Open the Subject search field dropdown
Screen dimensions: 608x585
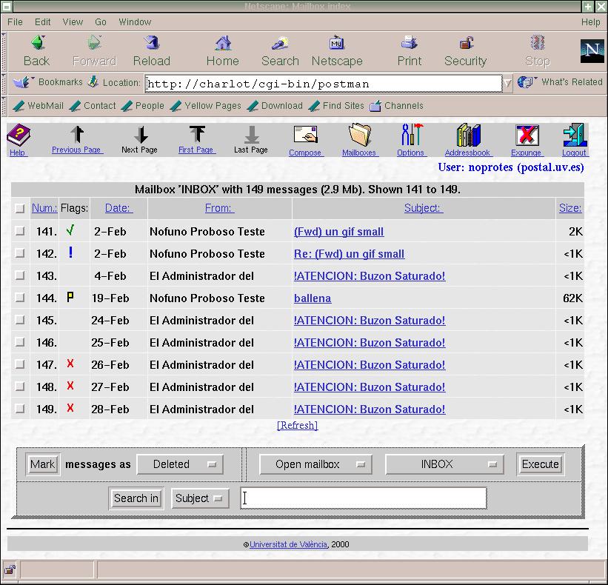(200, 498)
